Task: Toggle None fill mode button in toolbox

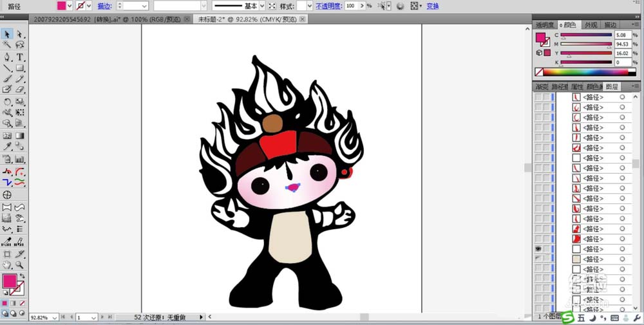Action: (22, 303)
